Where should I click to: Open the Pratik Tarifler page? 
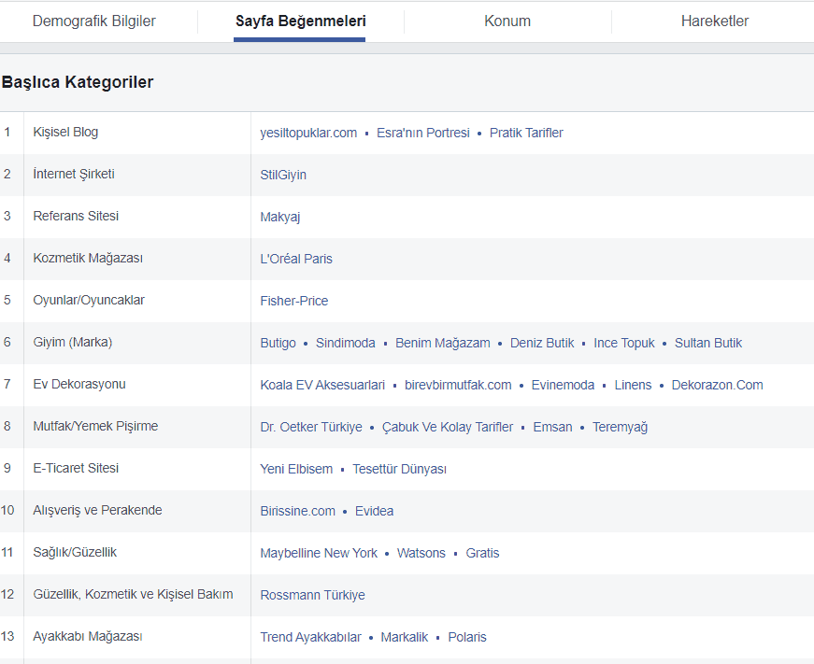tap(525, 132)
